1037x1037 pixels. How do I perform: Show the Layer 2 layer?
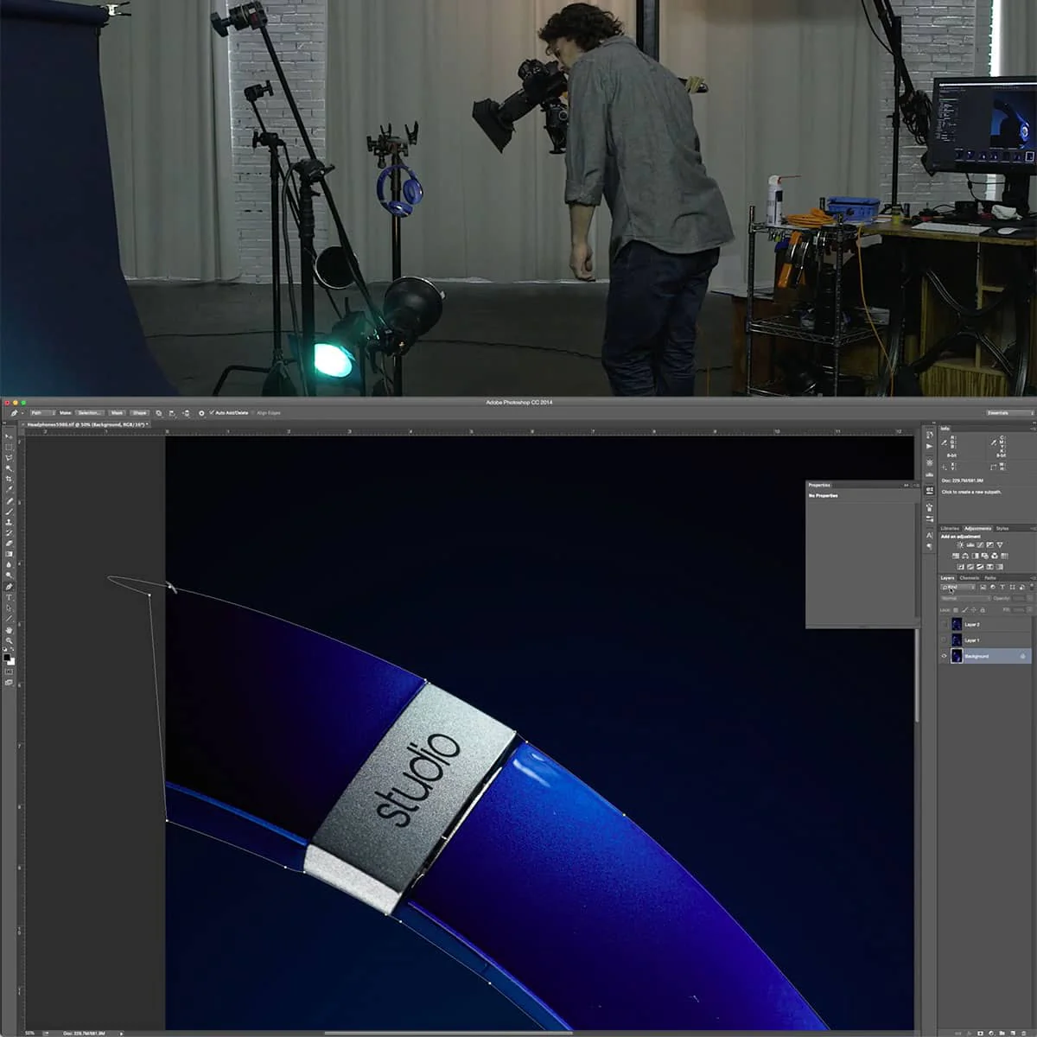[944, 624]
